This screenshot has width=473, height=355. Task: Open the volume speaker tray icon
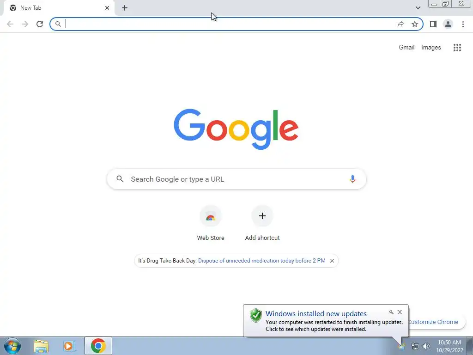pyautogui.click(x=426, y=346)
